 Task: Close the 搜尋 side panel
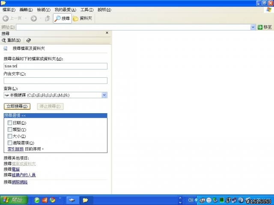107,33
